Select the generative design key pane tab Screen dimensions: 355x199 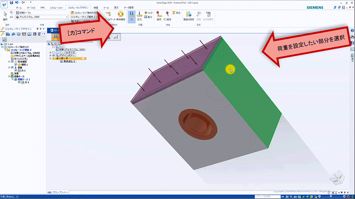click(x=2, y=34)
